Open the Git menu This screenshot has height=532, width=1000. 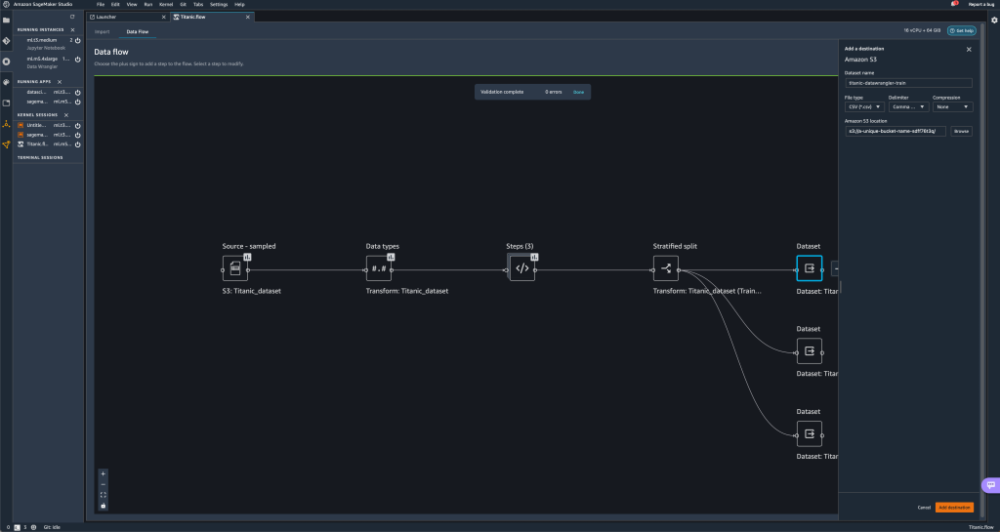pos(183,5)
